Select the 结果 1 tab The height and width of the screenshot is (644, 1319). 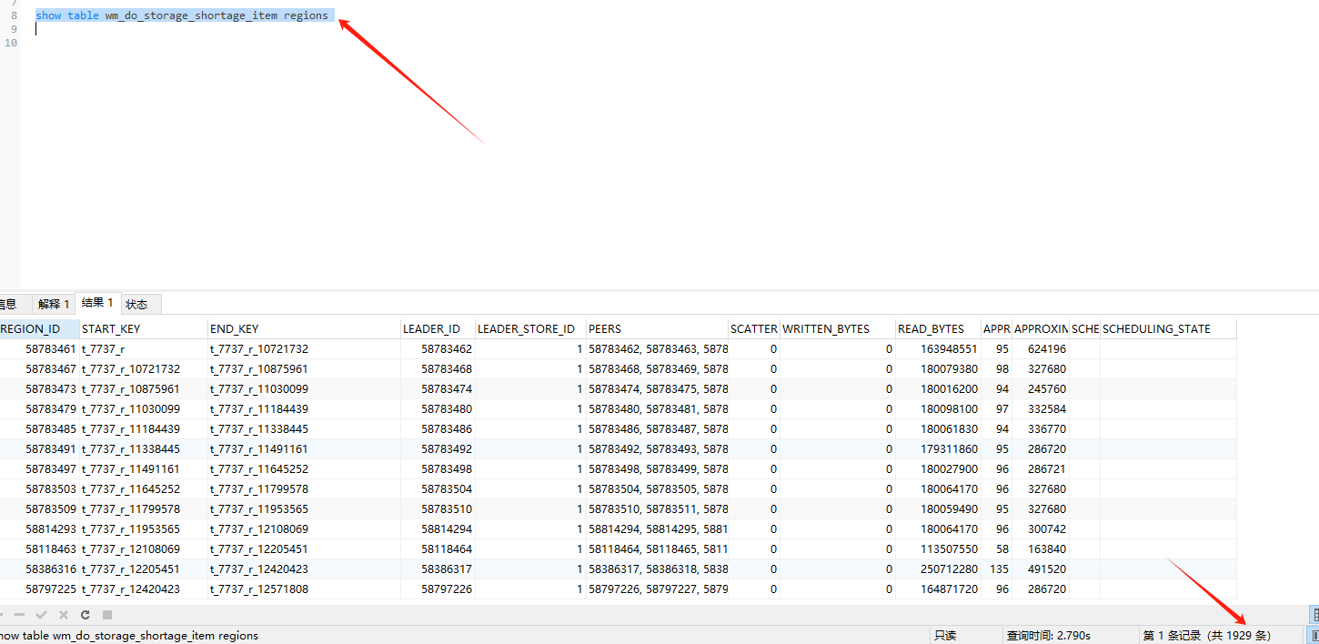click(97, 303)
